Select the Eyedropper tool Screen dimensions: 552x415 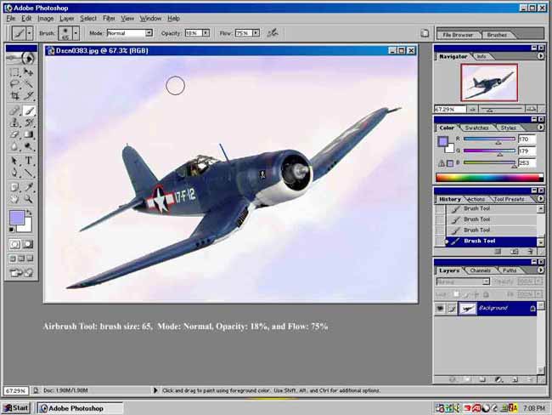click(29, 187)
